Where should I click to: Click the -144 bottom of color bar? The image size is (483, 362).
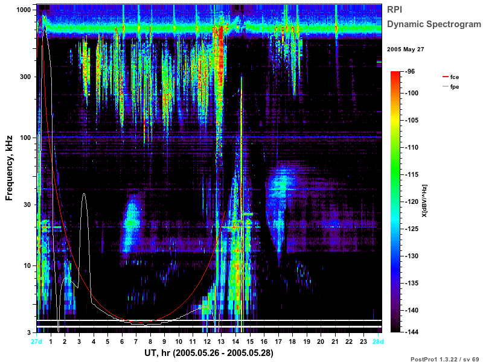coord(411,332)
